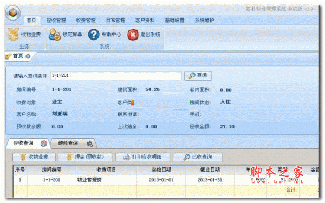Click the 截止日期 column header
Viewport: 325px width, 203px height.
(x=210, y=170)
